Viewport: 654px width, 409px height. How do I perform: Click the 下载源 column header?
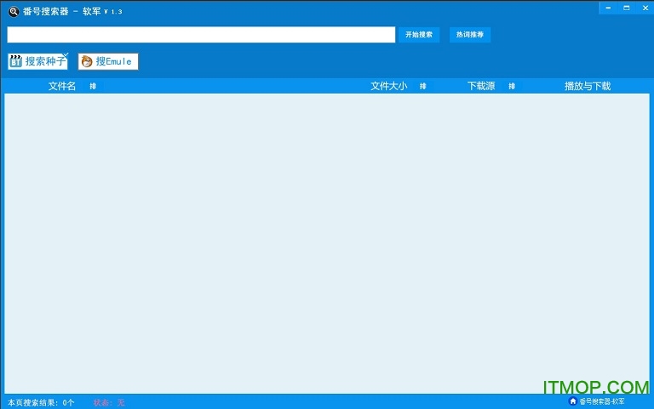click(x=481, y=86)
